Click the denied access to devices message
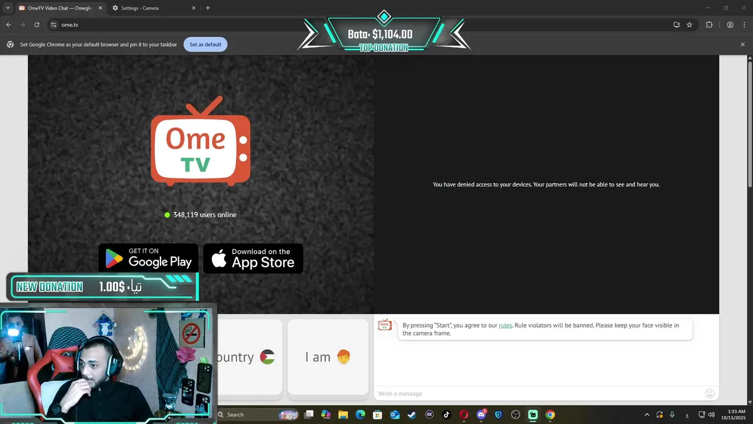The width and height of the screenshot is (753, 424). pyautogui.click(x=547, y=184)
